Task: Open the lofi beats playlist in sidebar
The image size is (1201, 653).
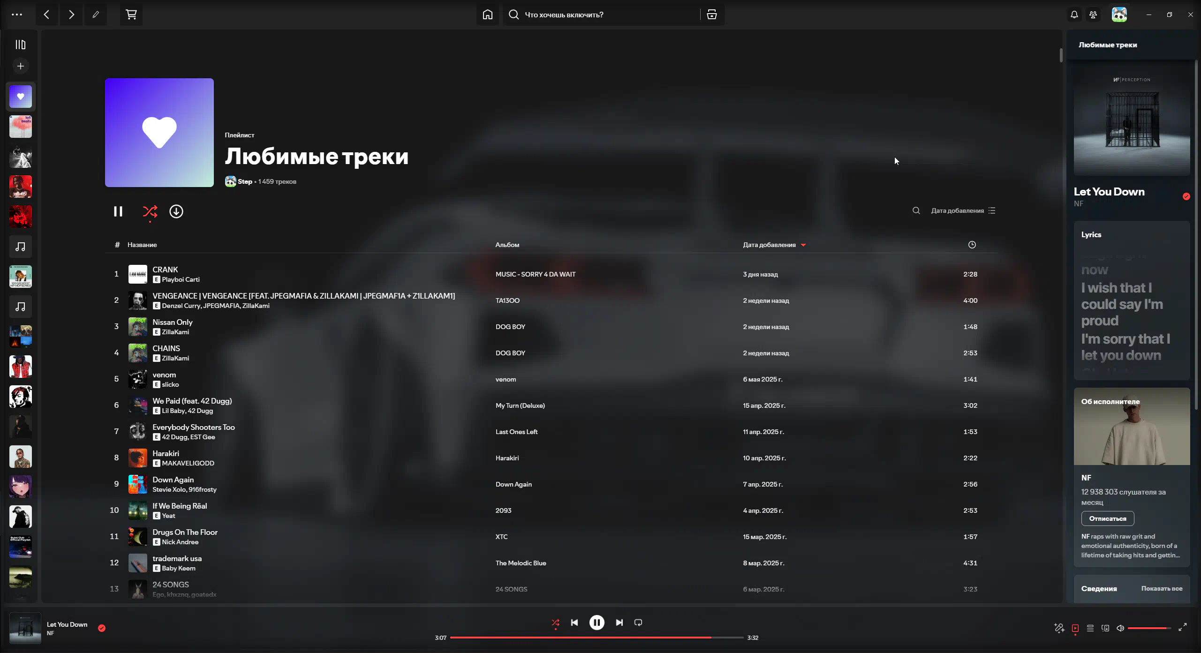Action: [21, 127]
